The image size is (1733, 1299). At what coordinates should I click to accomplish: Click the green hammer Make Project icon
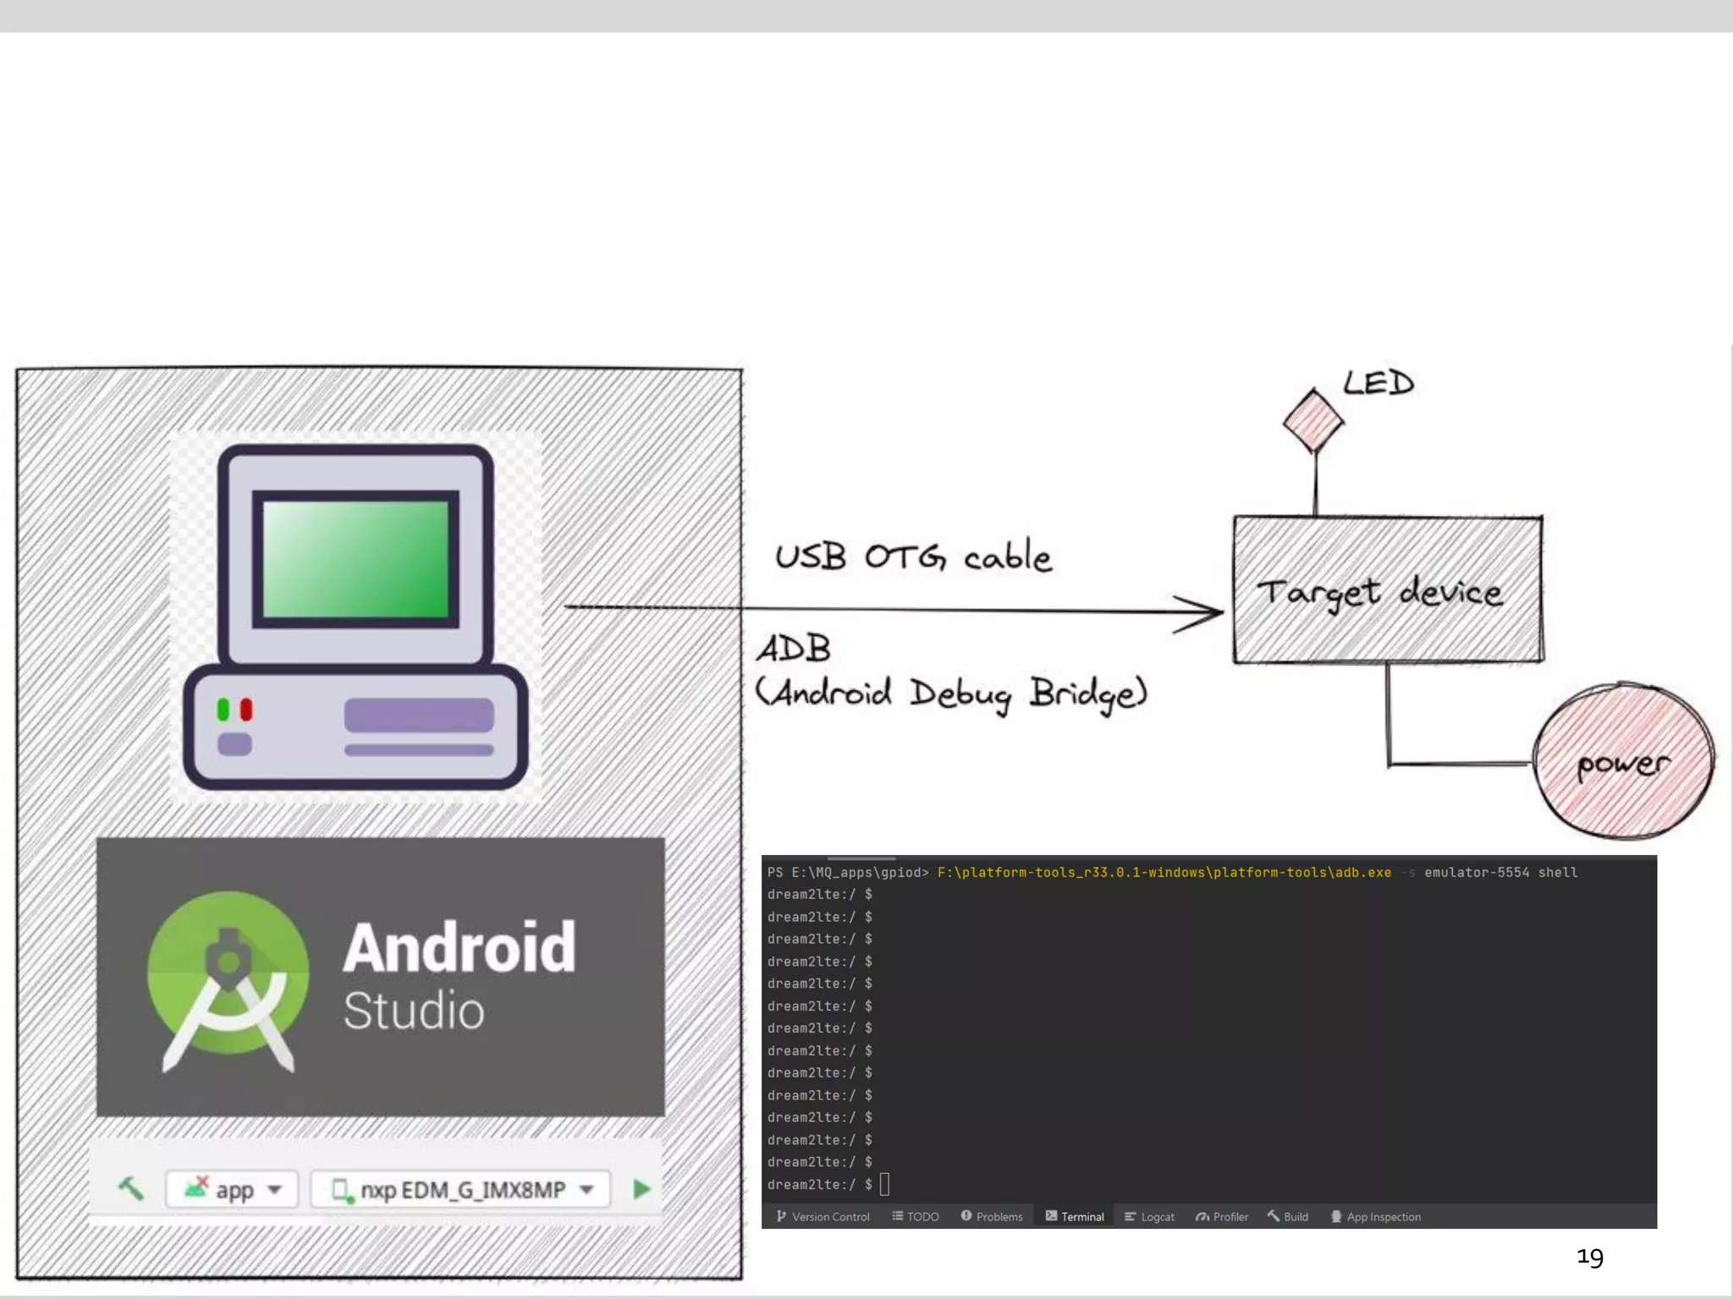tap(130, 1188)
